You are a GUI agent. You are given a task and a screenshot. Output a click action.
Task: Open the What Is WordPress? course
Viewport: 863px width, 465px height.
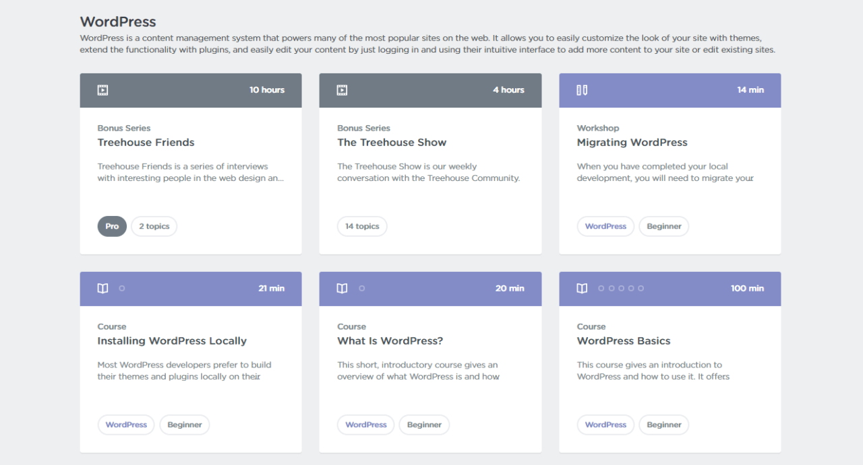390,341
